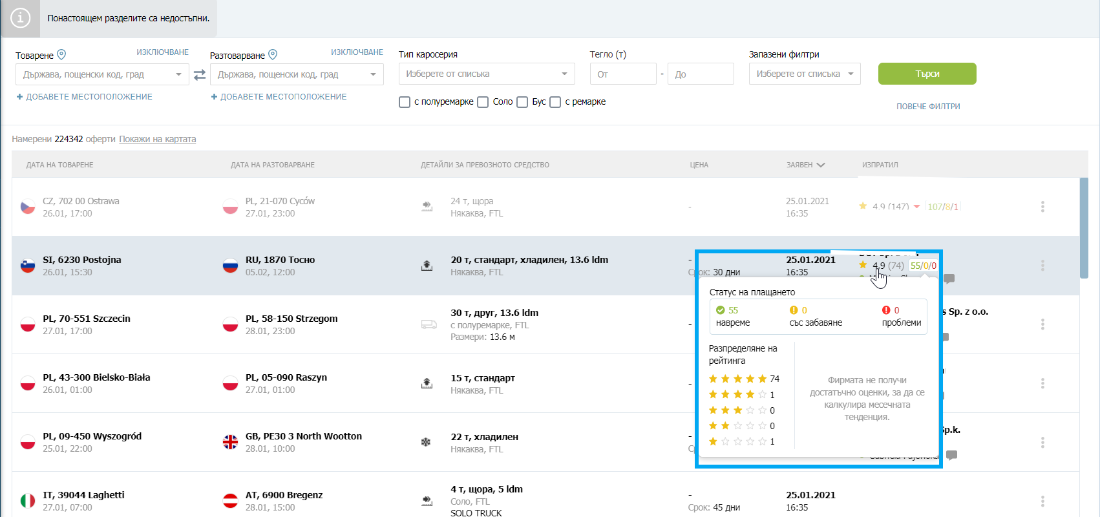The width and height of the screenshot is (1100, 517).
Task: Click the five-star rating row showing 74
Action: (744, 379)
